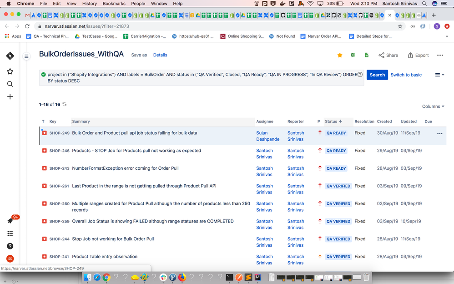Click priority arrow of SHOP-249
Viewport: 454px width, 284px height.
[x=320, y=133]
